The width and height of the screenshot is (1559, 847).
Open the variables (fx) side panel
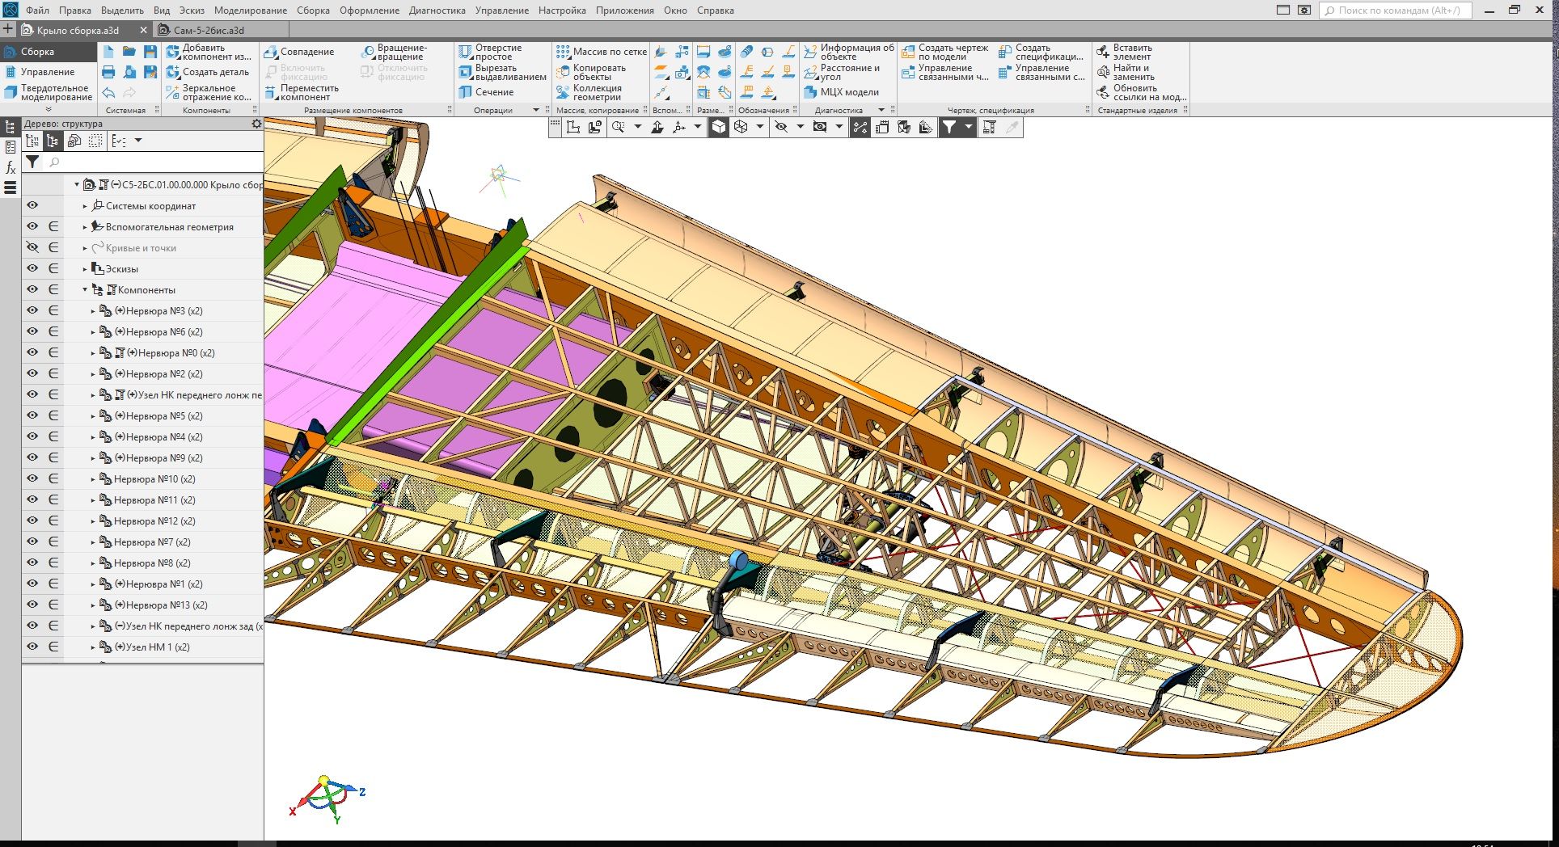pyautogui.click(x=11, y=167)
